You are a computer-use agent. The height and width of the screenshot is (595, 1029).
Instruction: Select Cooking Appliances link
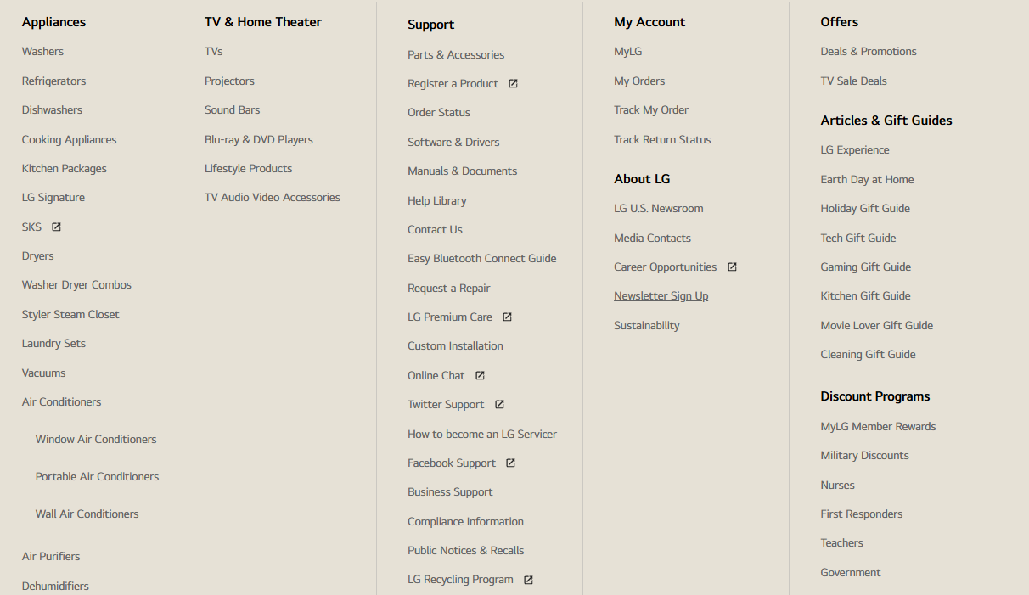(69, 140)
